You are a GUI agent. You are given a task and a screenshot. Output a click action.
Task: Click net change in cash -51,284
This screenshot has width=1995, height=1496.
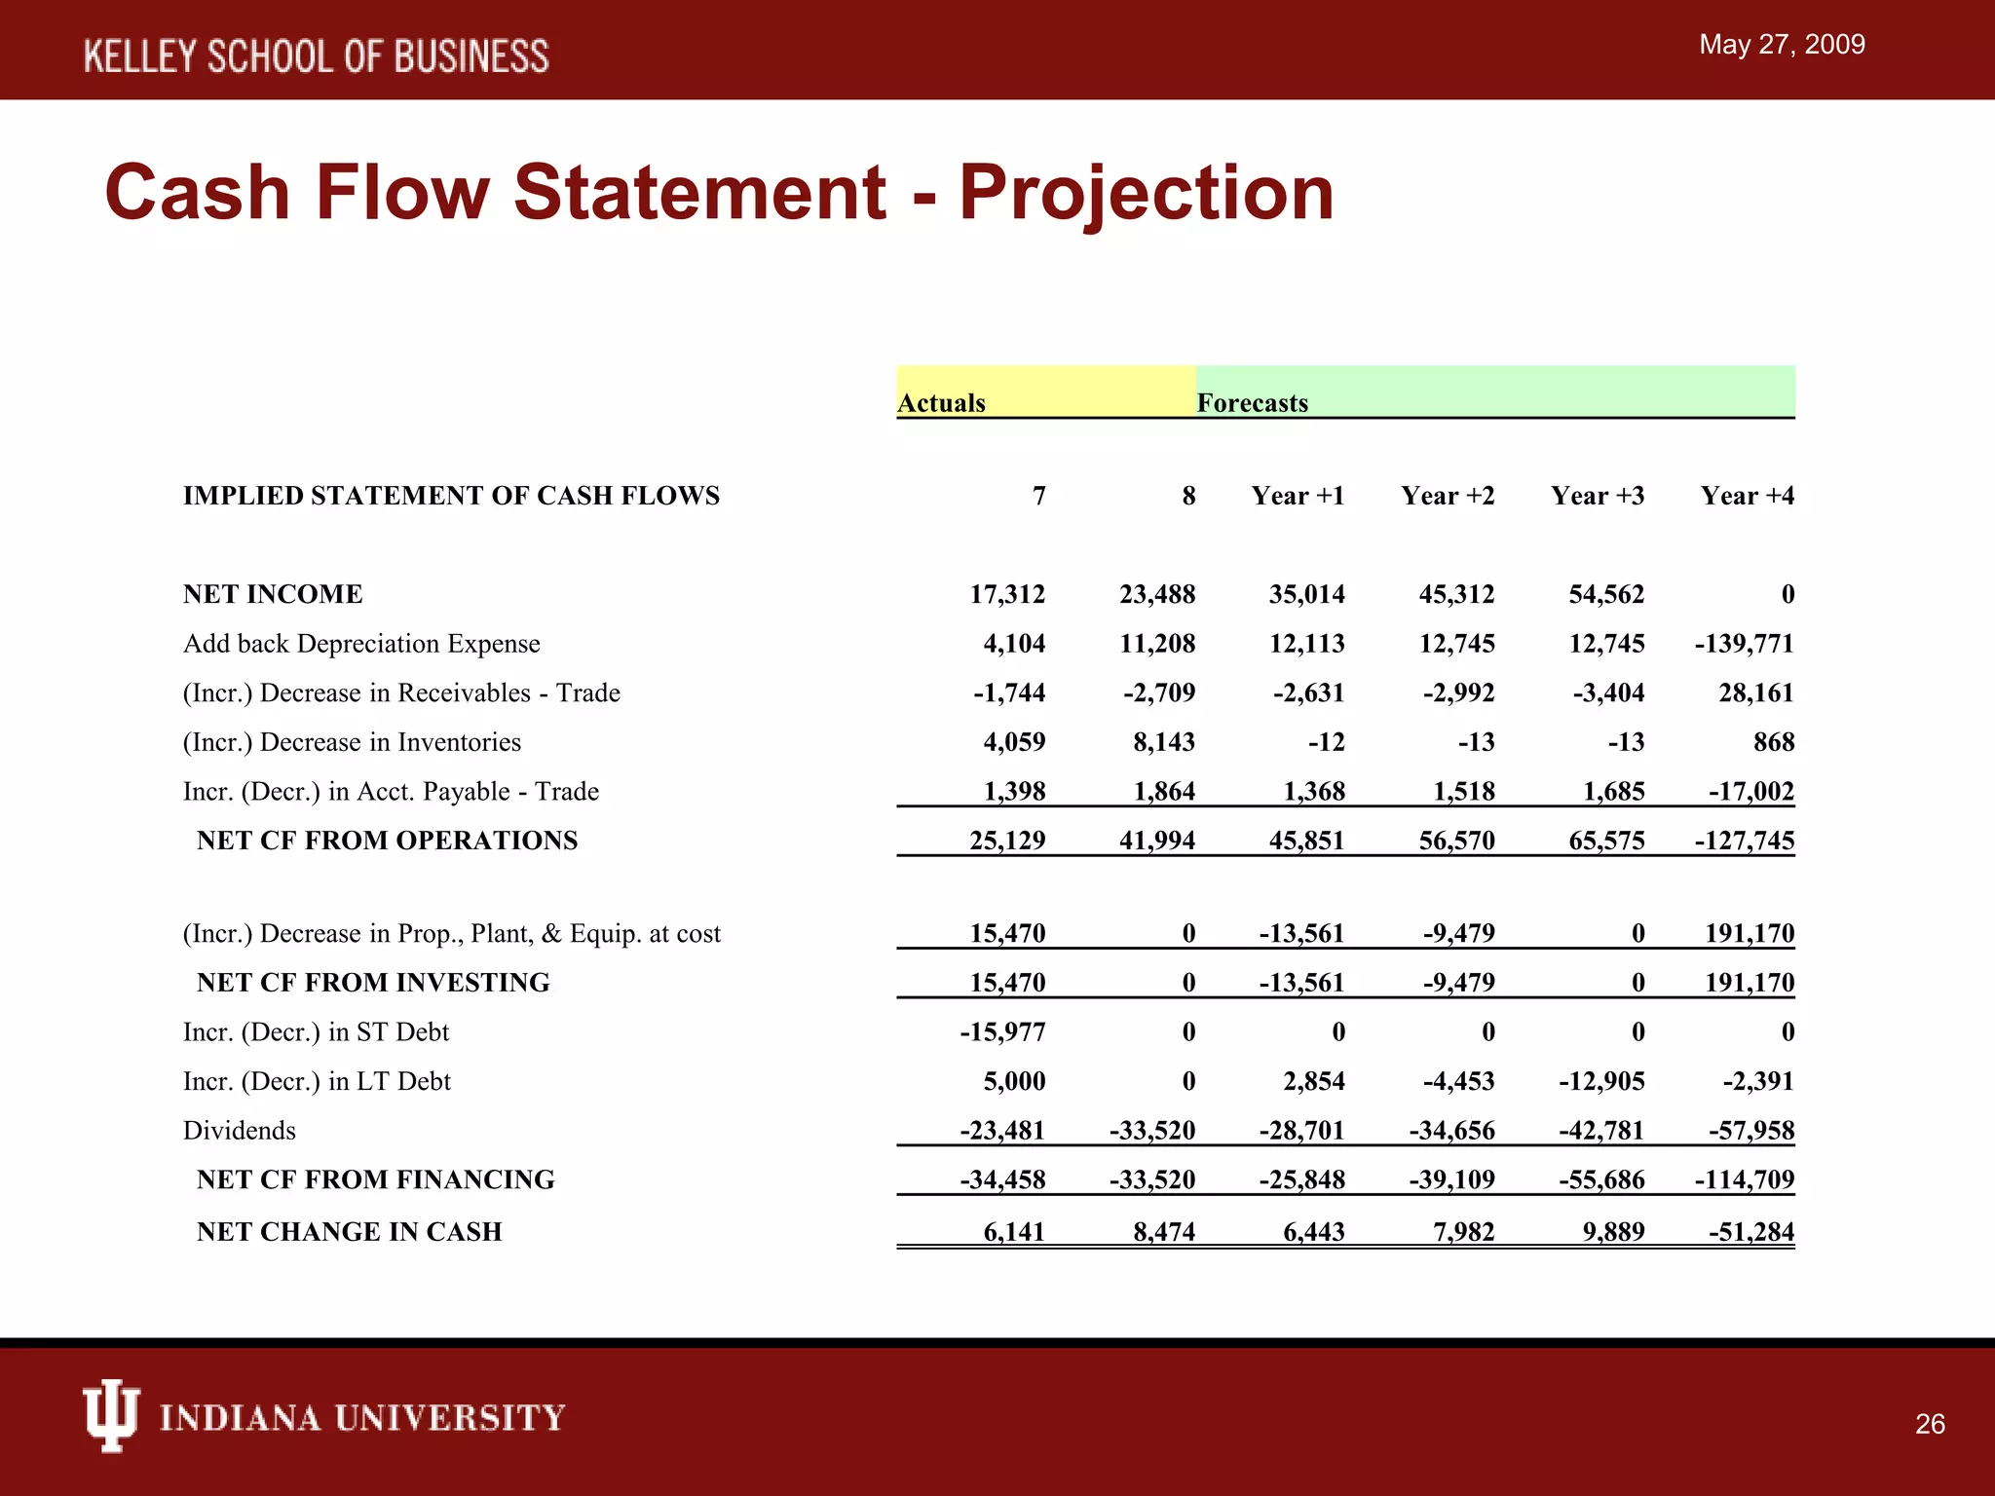[1751, 1232]
